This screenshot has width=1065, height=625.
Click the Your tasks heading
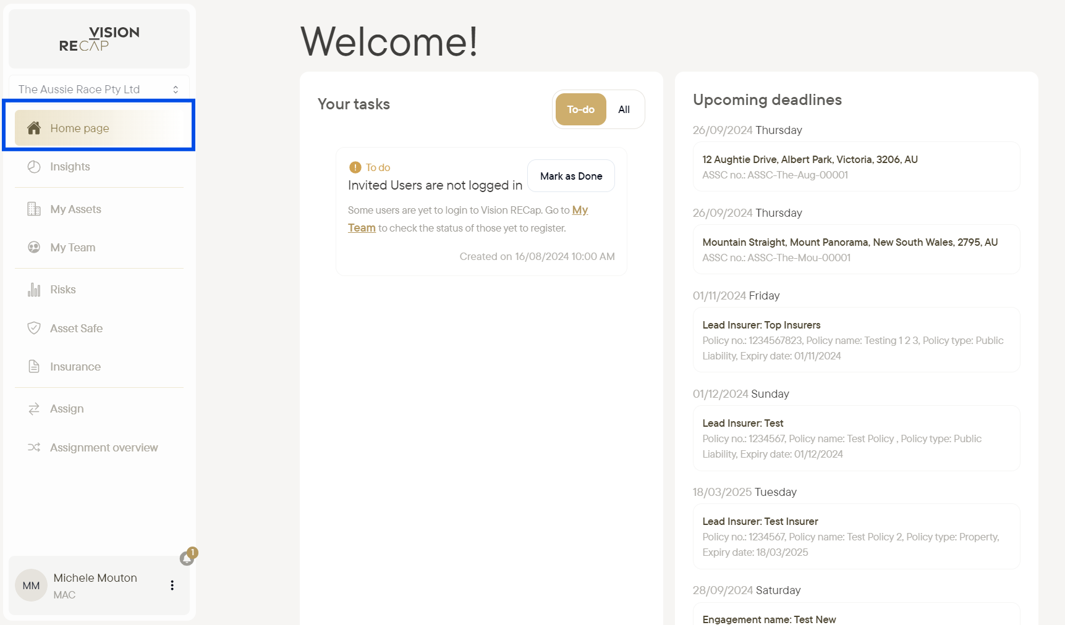point(354,104)
